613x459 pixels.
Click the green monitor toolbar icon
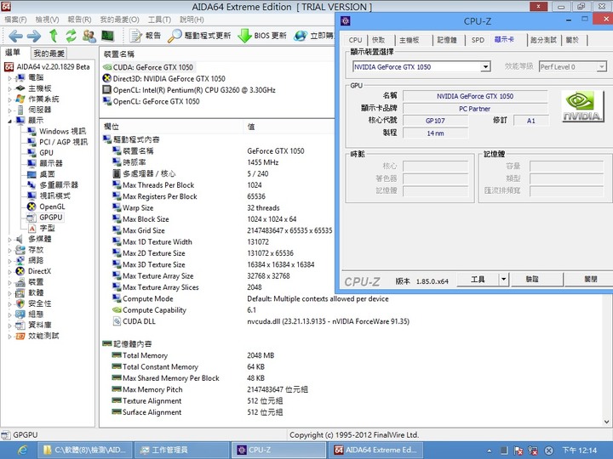pos(107,36)
